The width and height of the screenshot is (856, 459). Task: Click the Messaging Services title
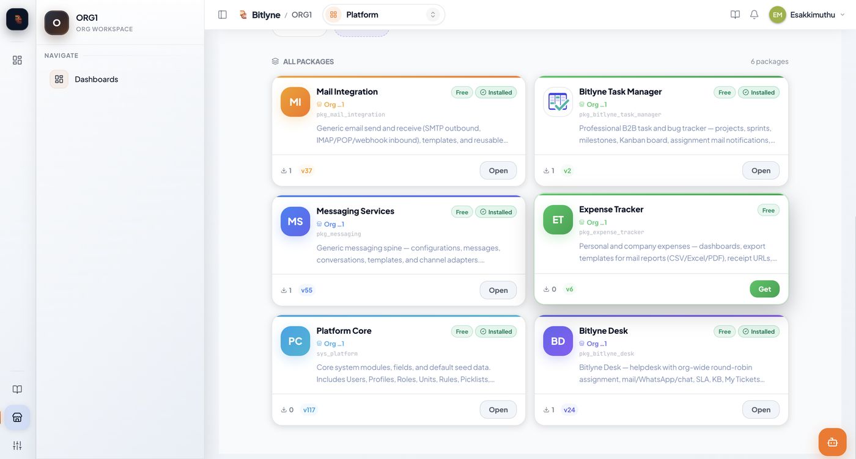(x=355, y=211)
